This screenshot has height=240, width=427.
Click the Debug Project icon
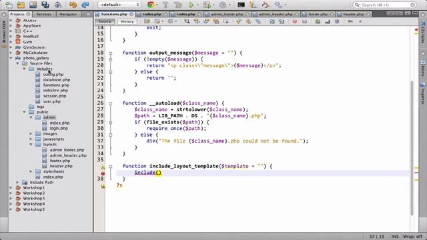pos(207,5)
